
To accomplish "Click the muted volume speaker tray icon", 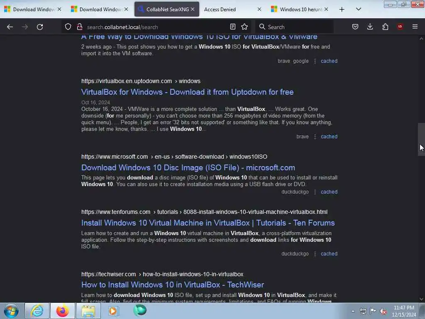I will click(x=383, y=312).
